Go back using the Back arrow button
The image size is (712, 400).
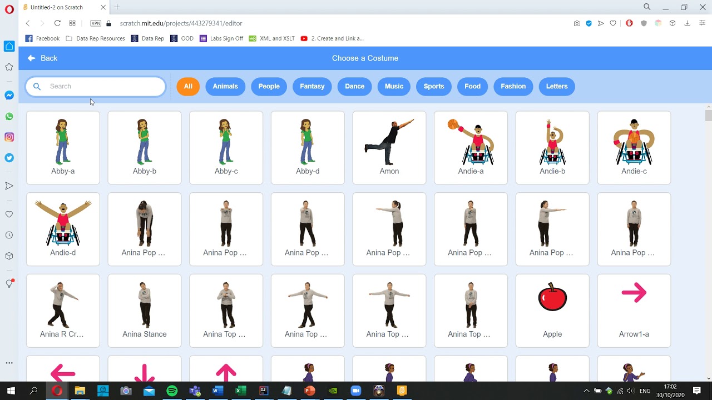coord(42,58)
